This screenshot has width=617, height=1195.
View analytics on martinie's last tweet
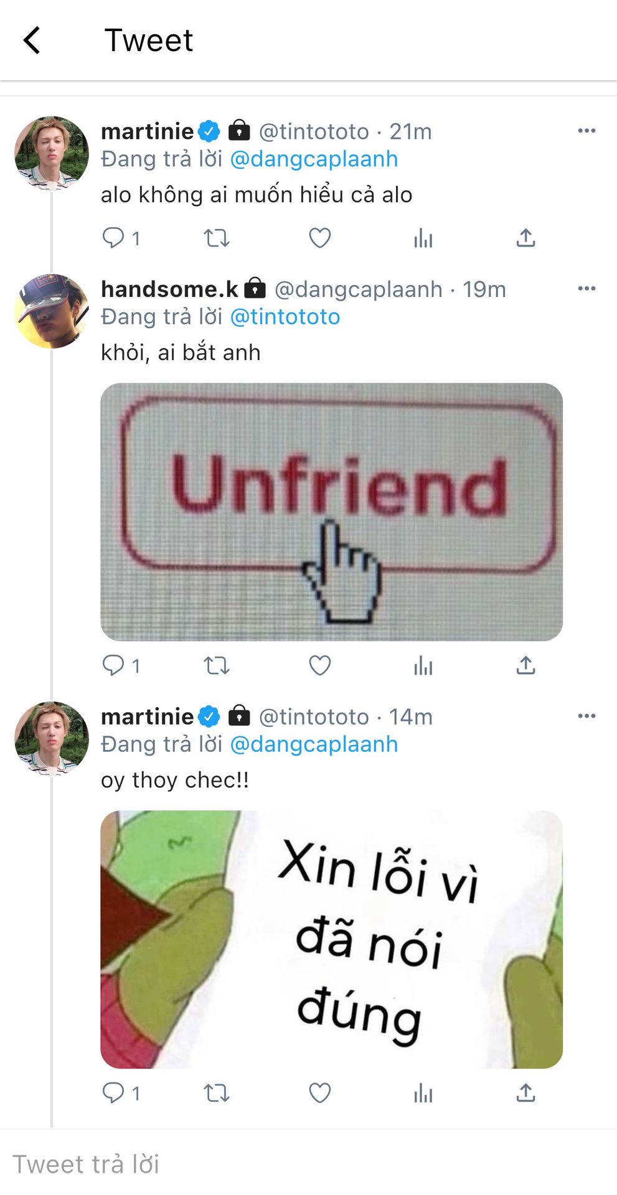click(x=423, y=1093)
